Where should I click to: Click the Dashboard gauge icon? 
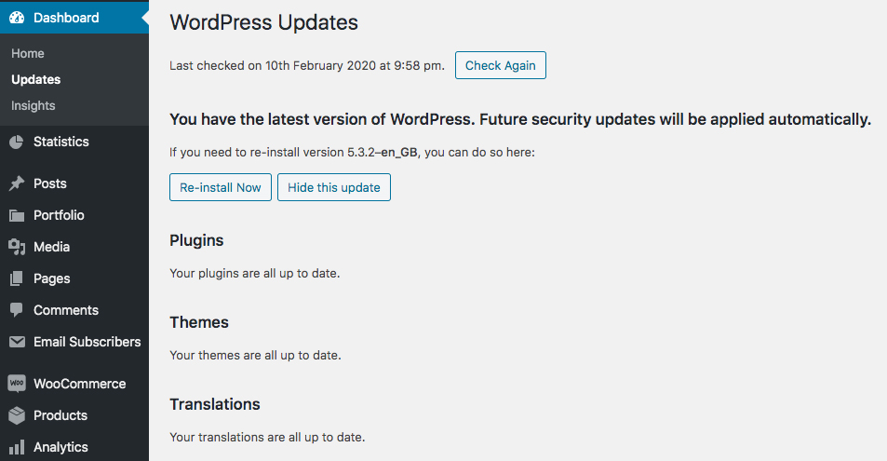tap(17, 18)
